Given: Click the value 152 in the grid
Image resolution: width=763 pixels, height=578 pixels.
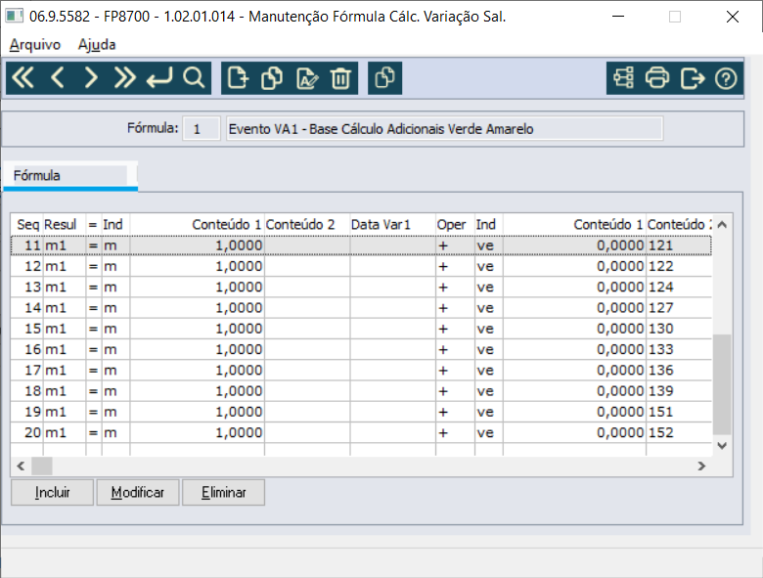Looking at the screenshot, I should coord(661,433).
